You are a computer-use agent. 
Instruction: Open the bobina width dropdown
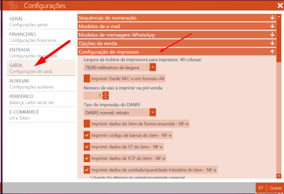pos(153,67)
